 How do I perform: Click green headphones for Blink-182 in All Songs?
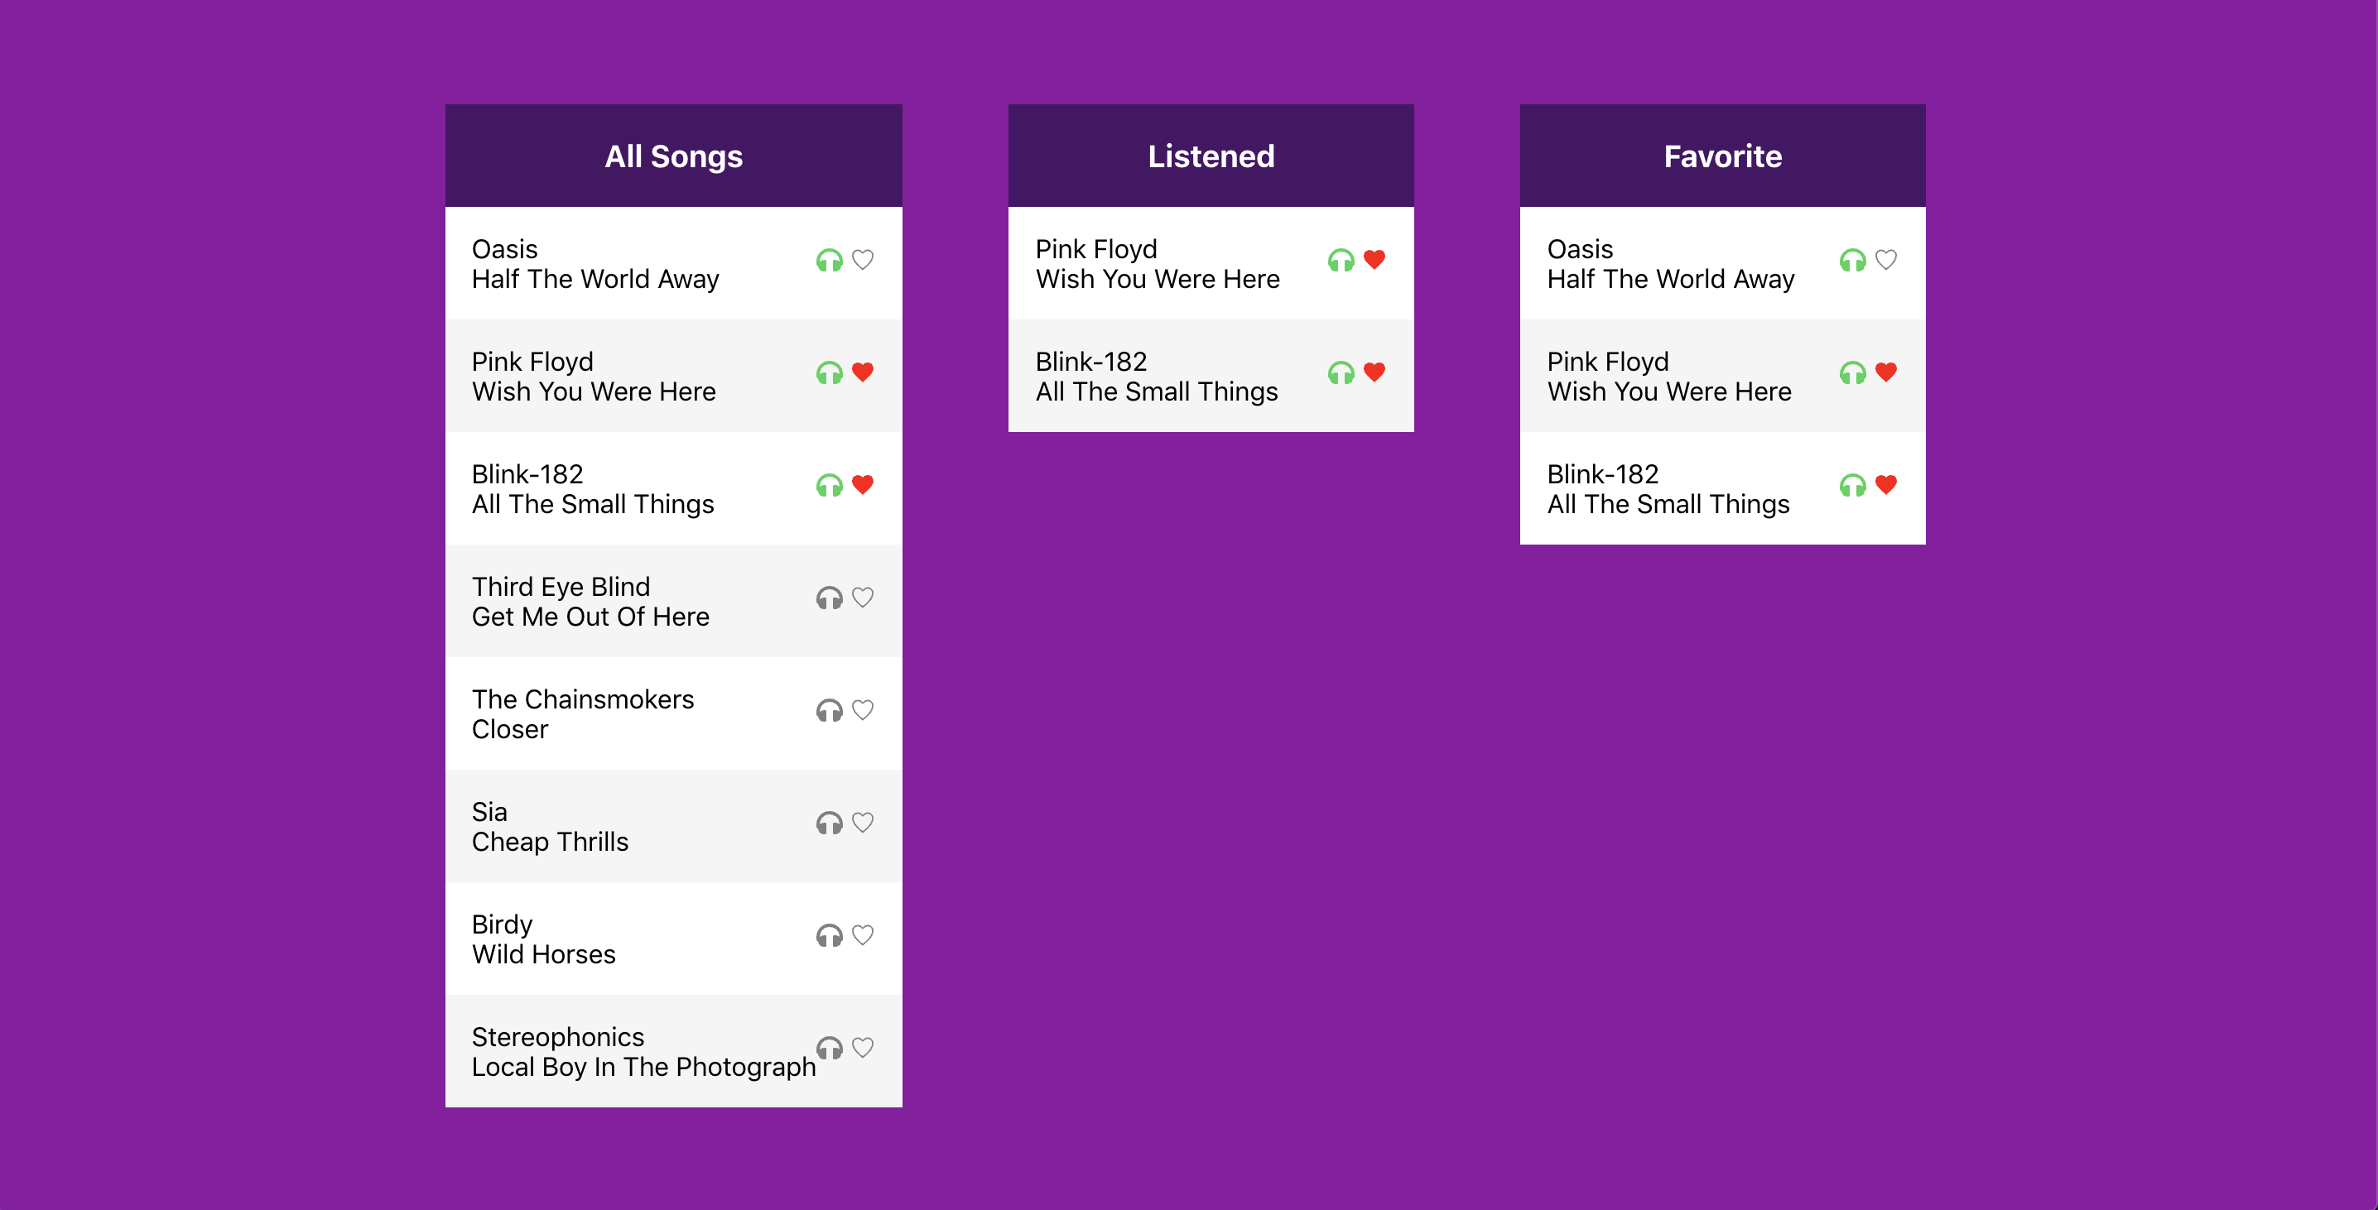(829, 486)
